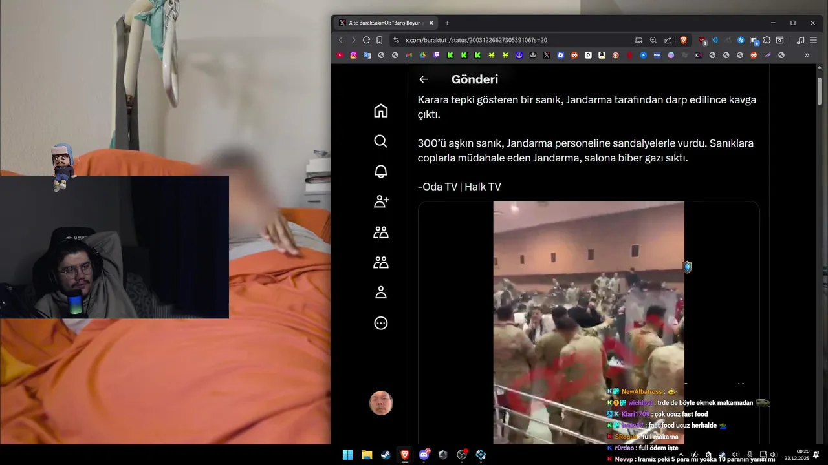This screenshot has width=828, height=465.
Task: Open the follow/add-person sidebar icon
Action: point(381,201)
